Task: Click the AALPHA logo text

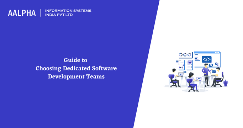Action: [x=22, y=13]
